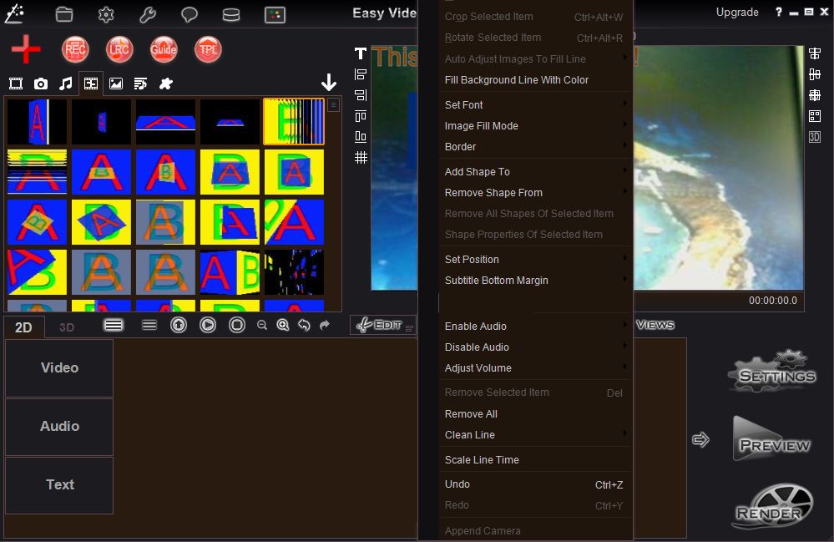Select the transitions resource tab

(x=91, y=84)
